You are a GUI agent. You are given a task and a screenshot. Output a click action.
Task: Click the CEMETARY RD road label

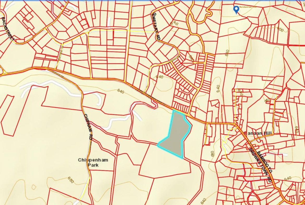click(156, 27)
